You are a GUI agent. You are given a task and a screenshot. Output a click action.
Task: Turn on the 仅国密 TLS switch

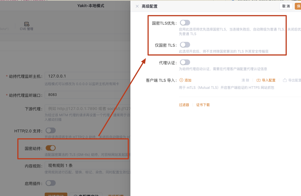point(185,44)
